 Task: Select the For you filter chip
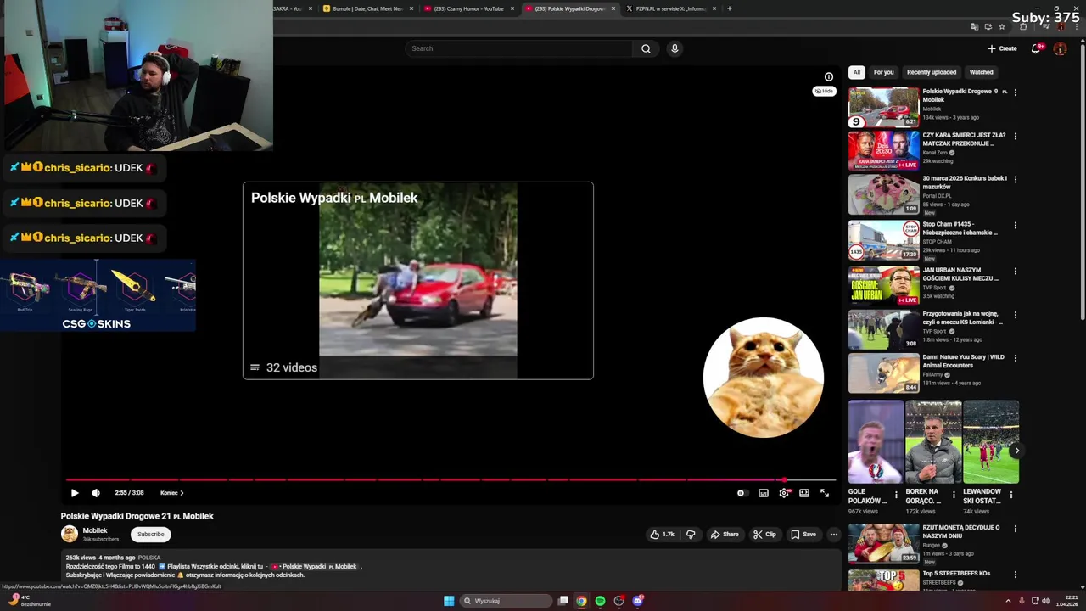pos(884,72)
